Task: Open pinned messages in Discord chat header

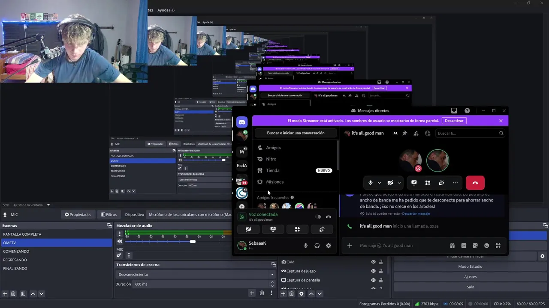Action: coord(404,133)
